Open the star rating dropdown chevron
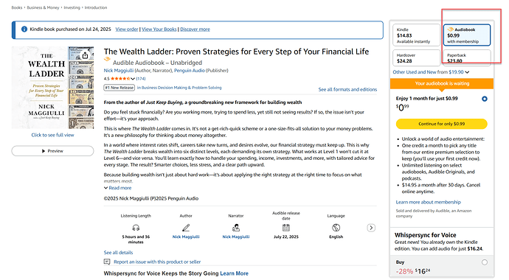Viewport: 509px width, 280px height. click(133, 78)
